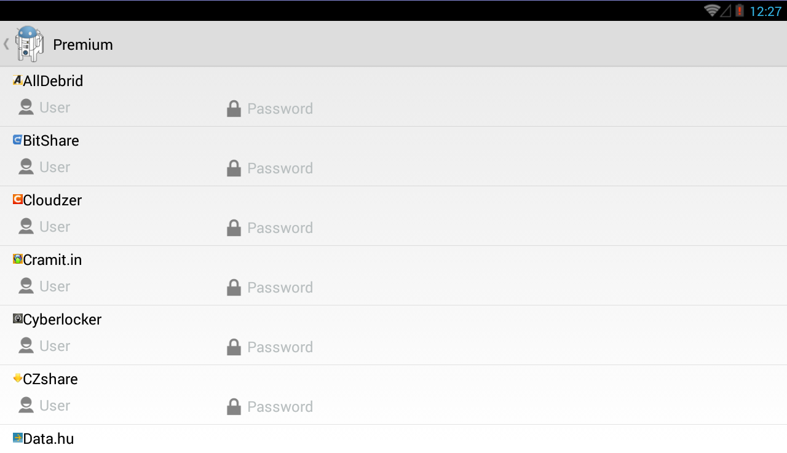
Task: Select the AllDebrid section label
Action: (53, 81)
